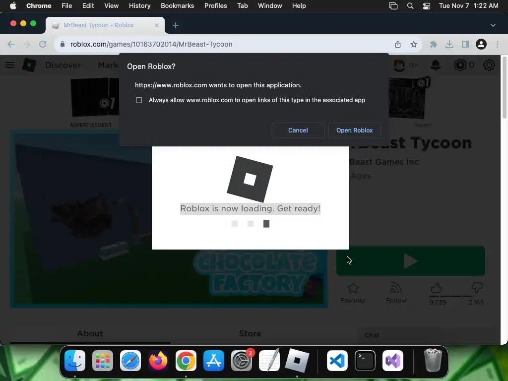Screen dimensions: 508x381
Task: Open the Trash in the Dock
Action: point(433,360)
